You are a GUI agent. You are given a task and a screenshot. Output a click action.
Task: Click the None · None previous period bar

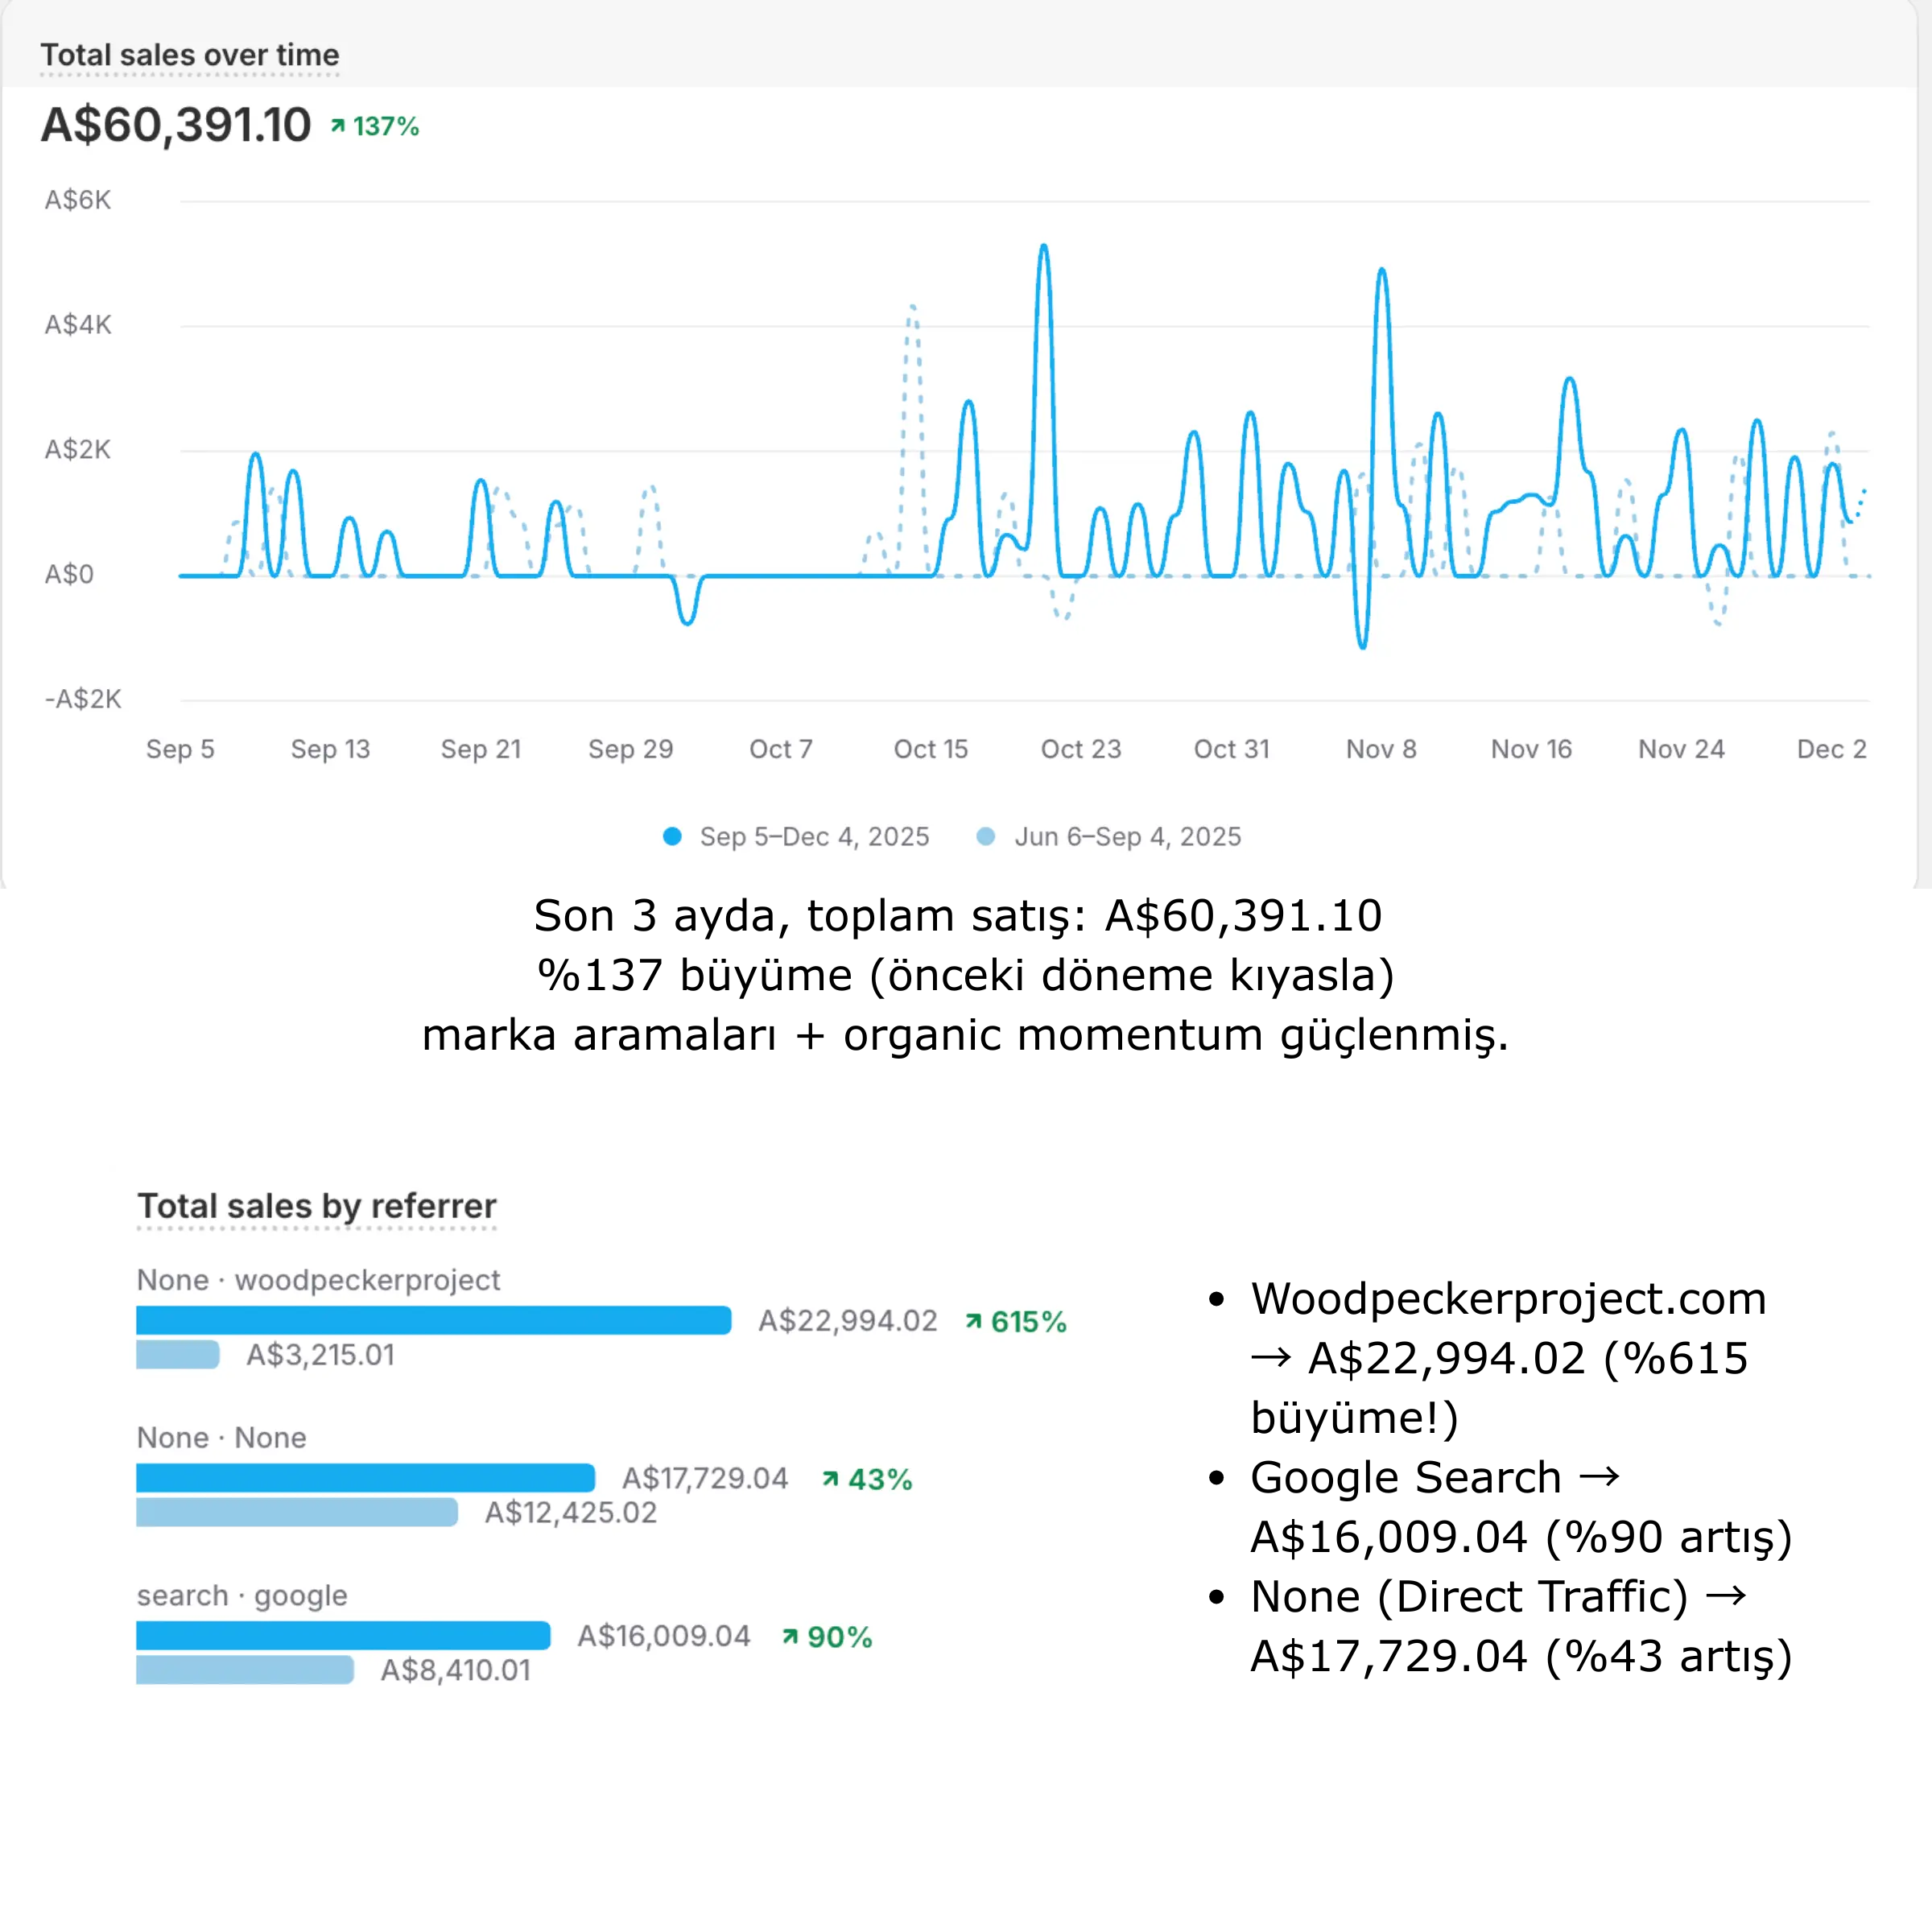tap(297, 1512)
